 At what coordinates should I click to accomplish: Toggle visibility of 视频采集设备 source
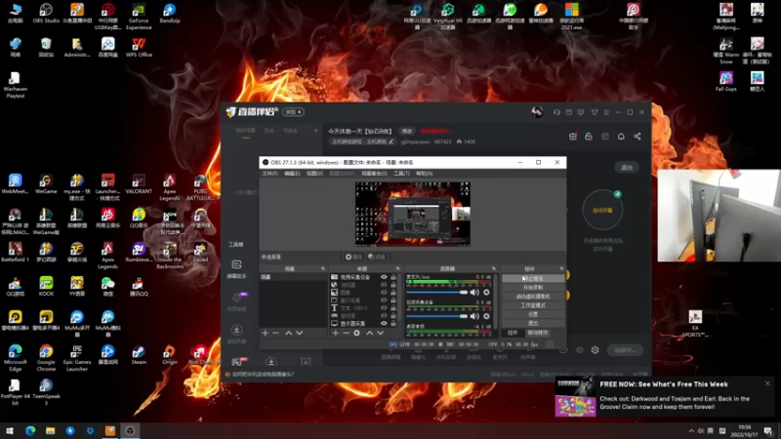click(x=384, y=277)
